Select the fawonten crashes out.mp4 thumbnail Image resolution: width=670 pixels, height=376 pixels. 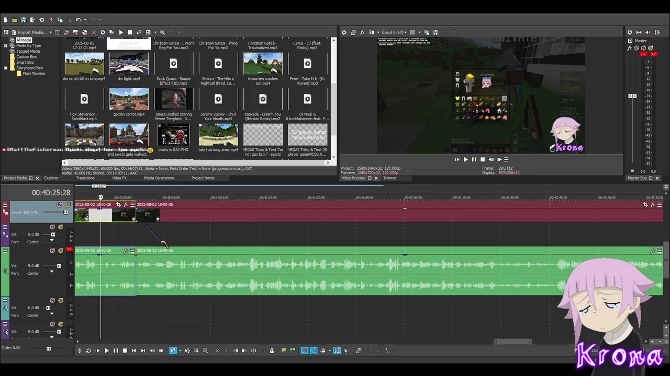click(x=263, y=64)
